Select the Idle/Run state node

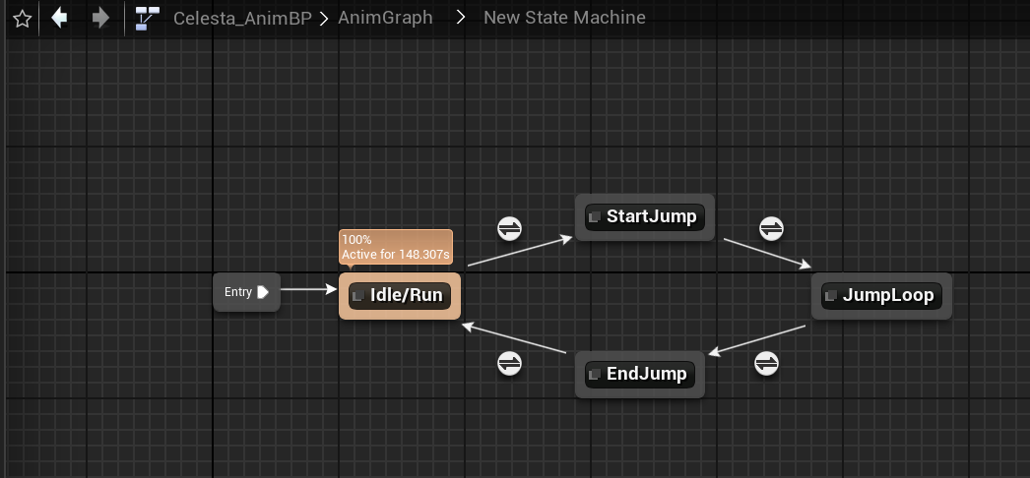(400, 296)
